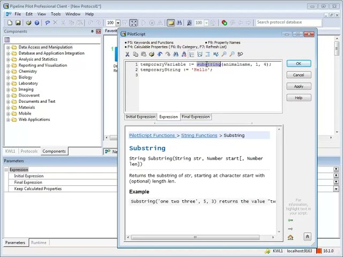The height and width of the screenshot is (257, 343).
Task: Expand the Data Access and Manipulation folder
Action: coord(8,48)
